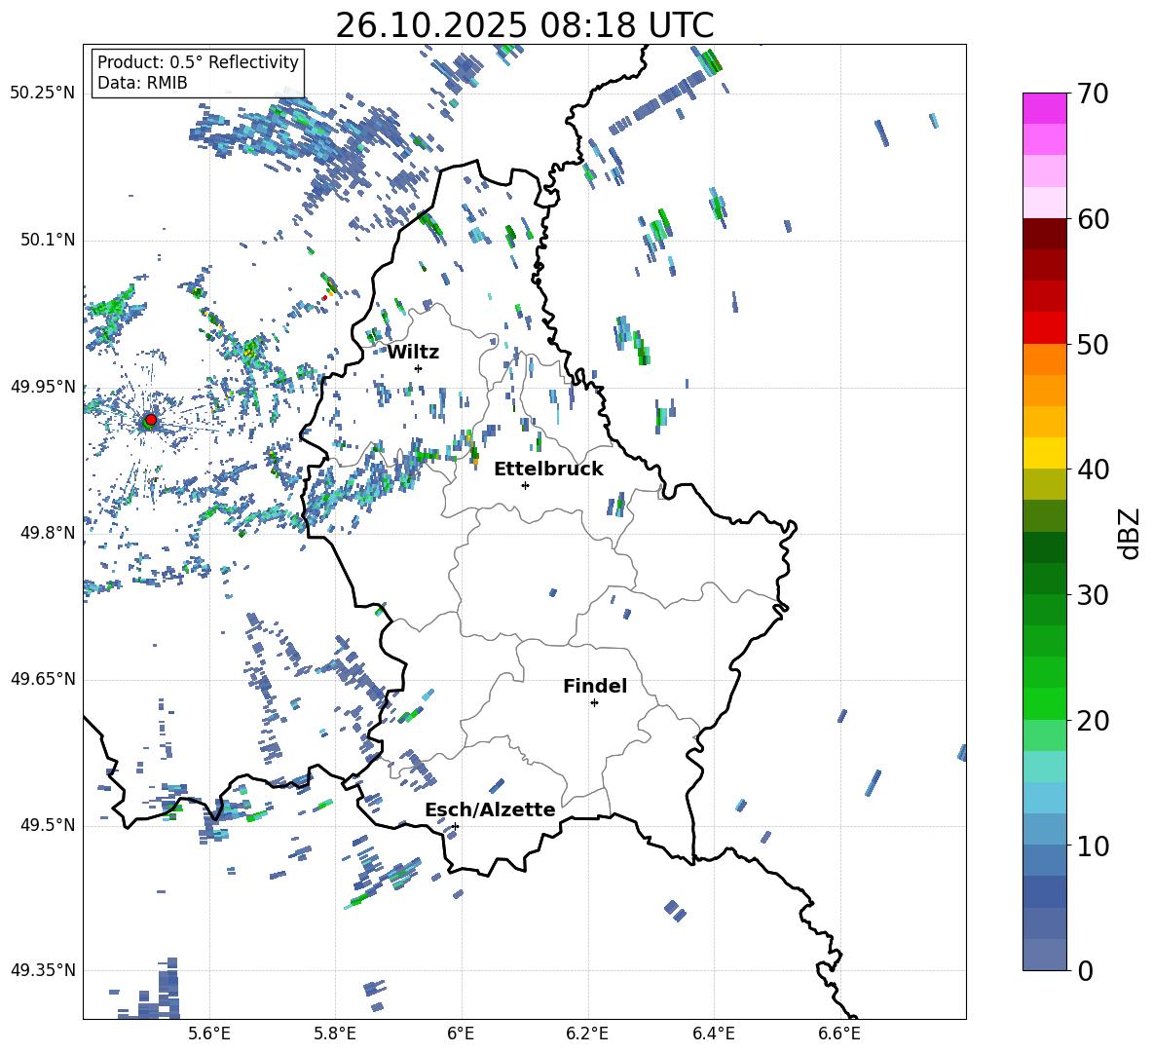Select the Findel city label
This screenshot has height=1053, width=1153.
[x=595, y=686]
